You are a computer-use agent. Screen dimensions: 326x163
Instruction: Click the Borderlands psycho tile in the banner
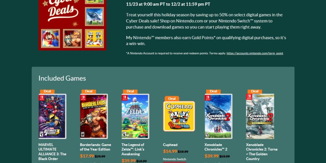[72, 38]
